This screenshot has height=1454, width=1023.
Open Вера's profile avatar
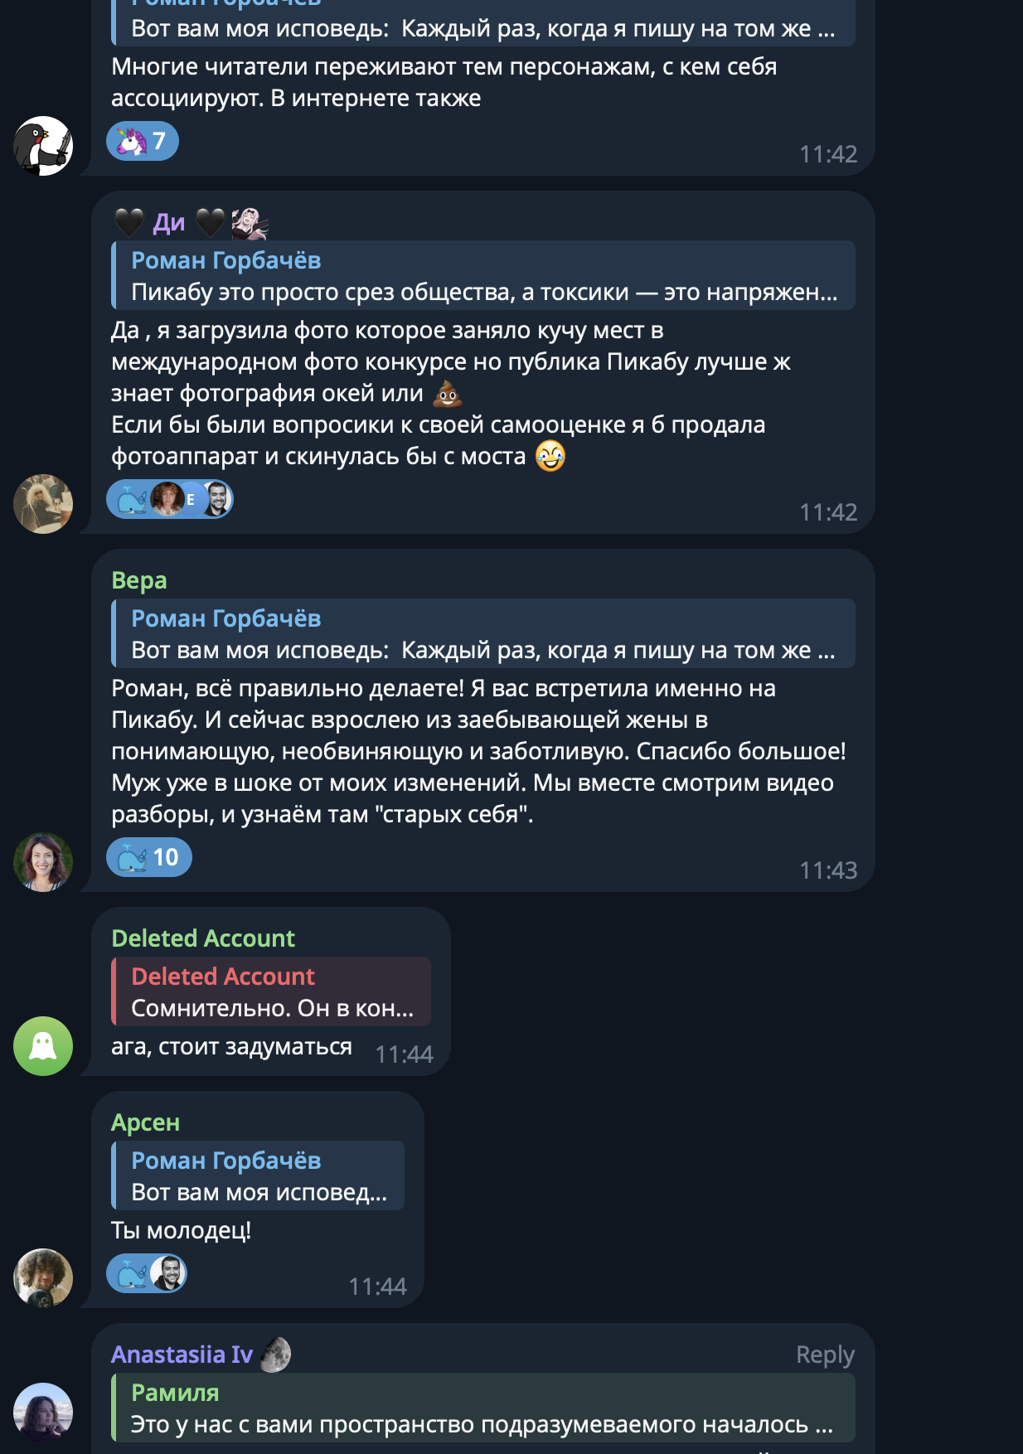(x=43, y=862)
